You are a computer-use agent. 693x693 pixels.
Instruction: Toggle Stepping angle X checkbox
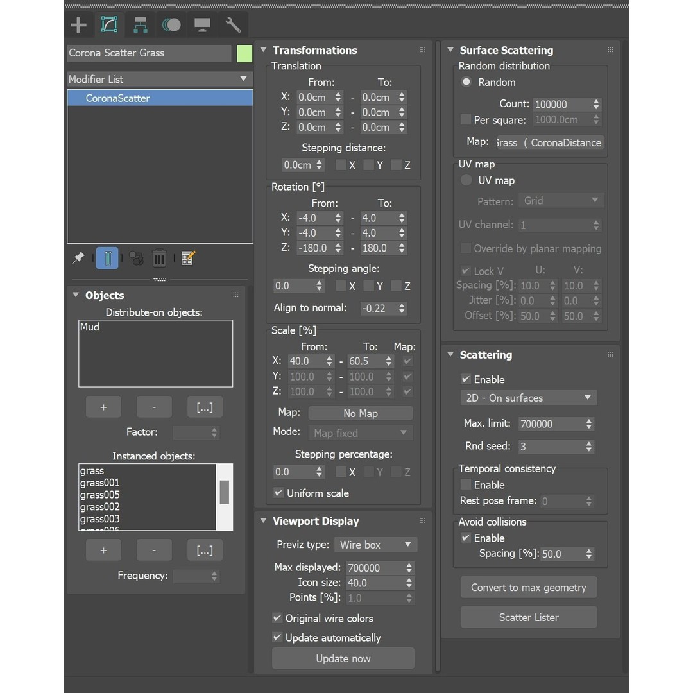tap(341, 286)
